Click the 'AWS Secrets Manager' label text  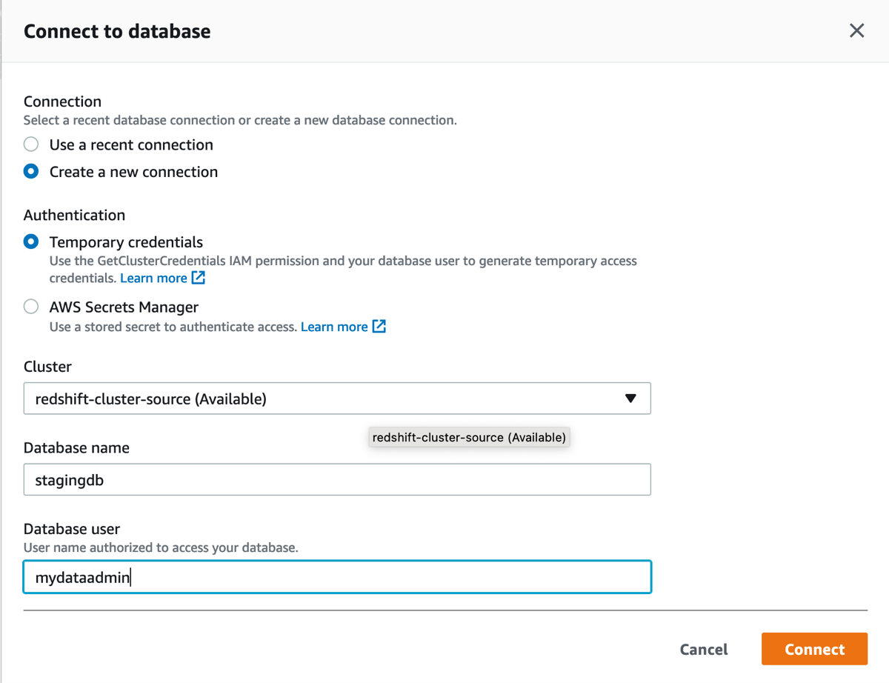pos(124,307)
